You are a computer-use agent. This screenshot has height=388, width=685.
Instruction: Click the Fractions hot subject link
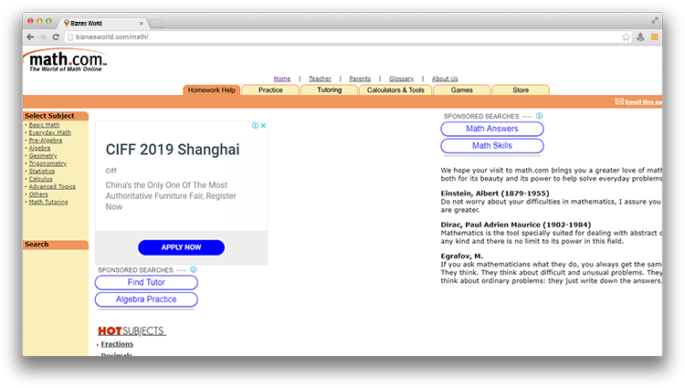pyautogui.click(x=117, y=344)
